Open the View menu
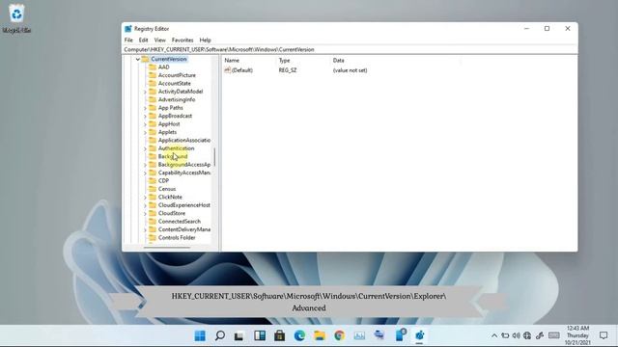 [159, 40]
